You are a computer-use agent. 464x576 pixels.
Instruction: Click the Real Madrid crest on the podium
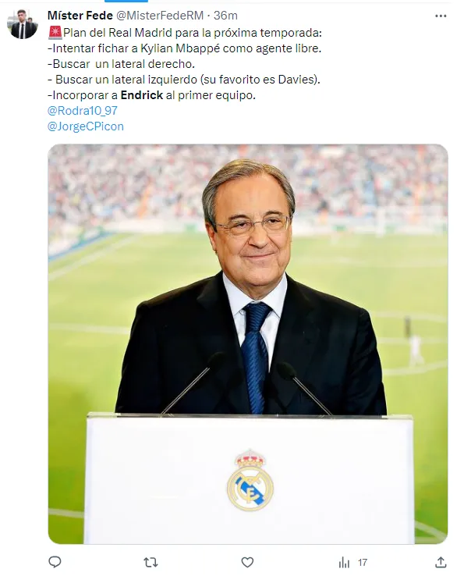click(x=250, y=480)
